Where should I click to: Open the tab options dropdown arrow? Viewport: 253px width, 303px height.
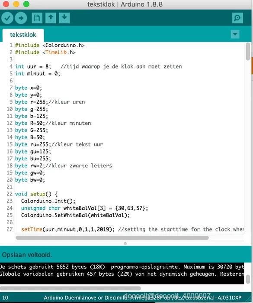(x=235, y=34)
